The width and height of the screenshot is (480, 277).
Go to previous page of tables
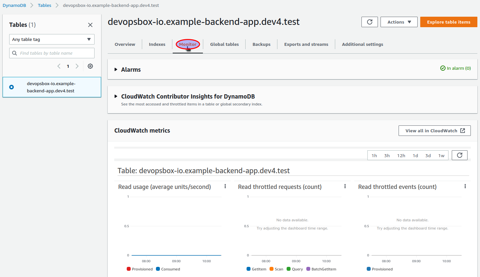coord(59,66)
